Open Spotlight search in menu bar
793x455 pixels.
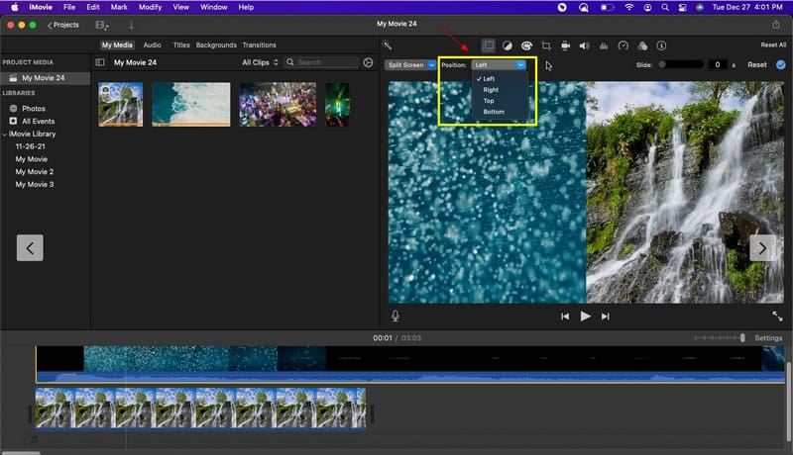point(665,7)
